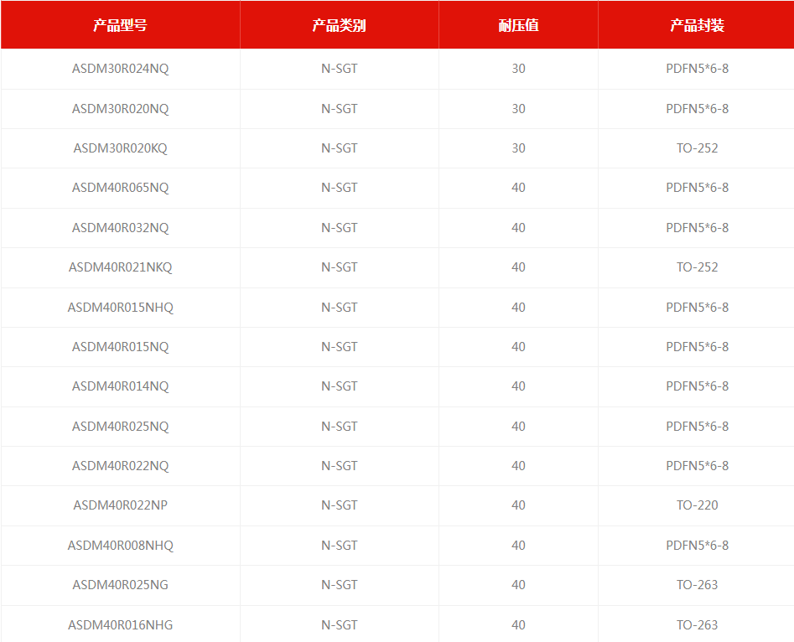Click the 产品型号 column header
This screenshot has height=642, width=794.
click(x=120, y=25)
